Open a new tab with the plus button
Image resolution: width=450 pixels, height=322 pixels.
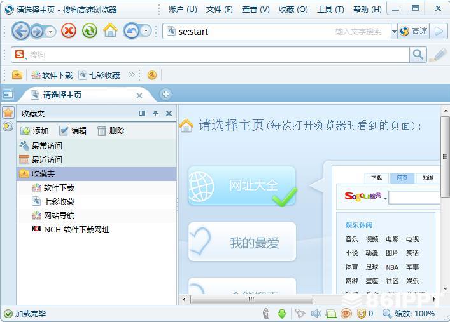pyautogui.click(x=165, y=94)
